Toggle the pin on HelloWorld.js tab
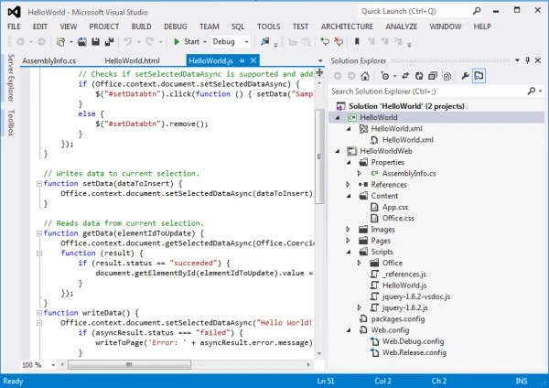This screenshot has width=549, height=388. (242, 60)
